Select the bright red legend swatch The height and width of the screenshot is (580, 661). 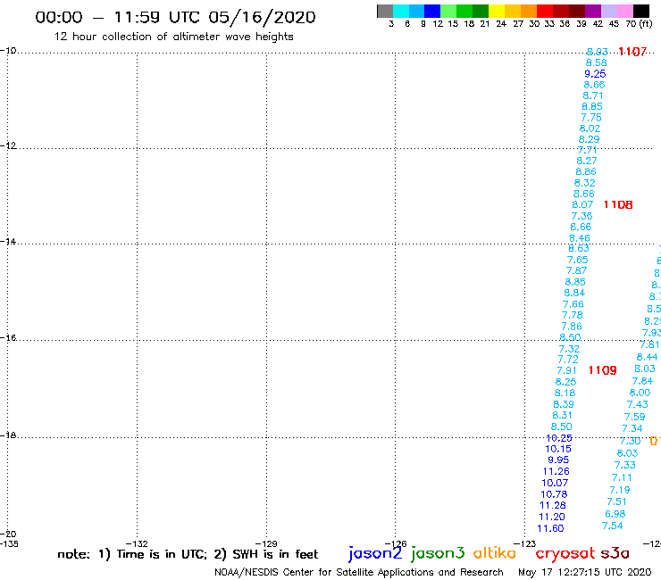coord(545,11)
